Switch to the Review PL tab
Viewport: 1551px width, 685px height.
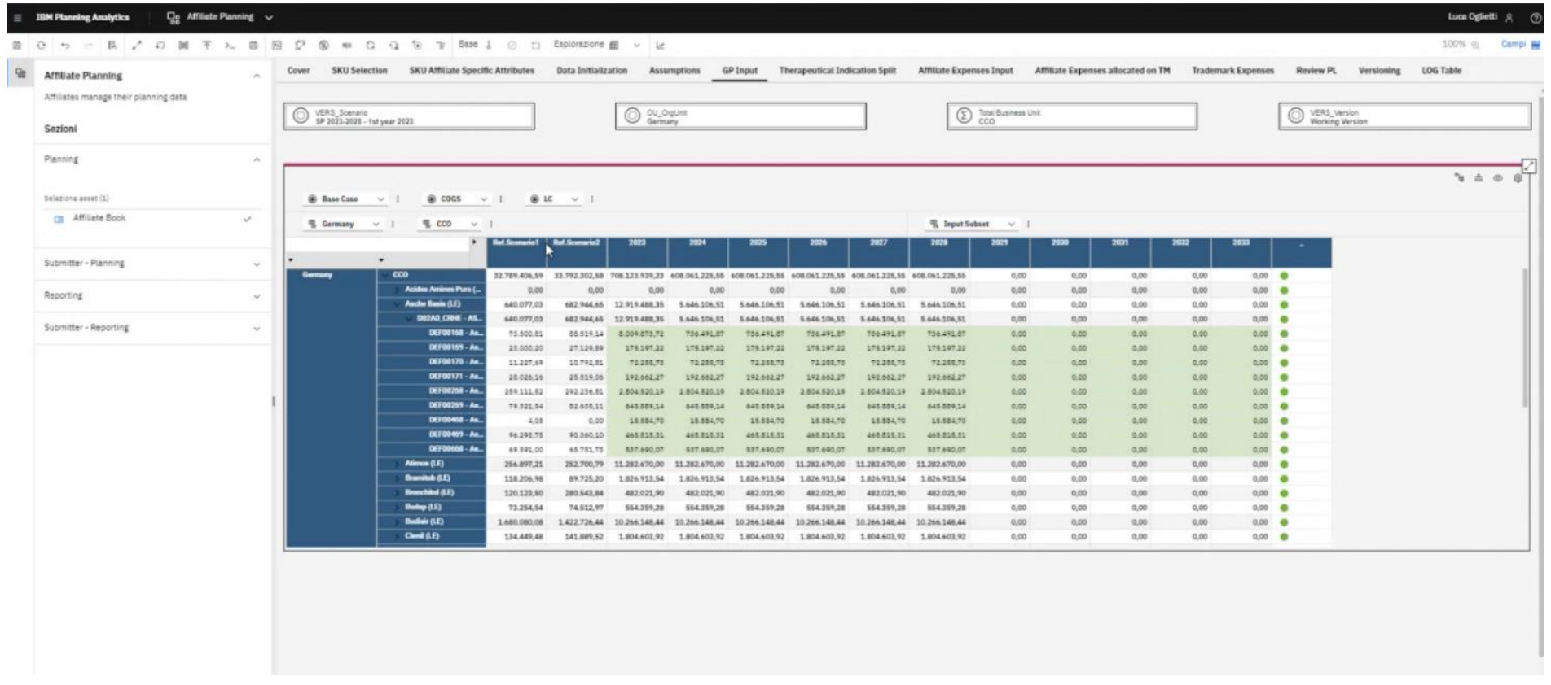tap(1316, 71)
